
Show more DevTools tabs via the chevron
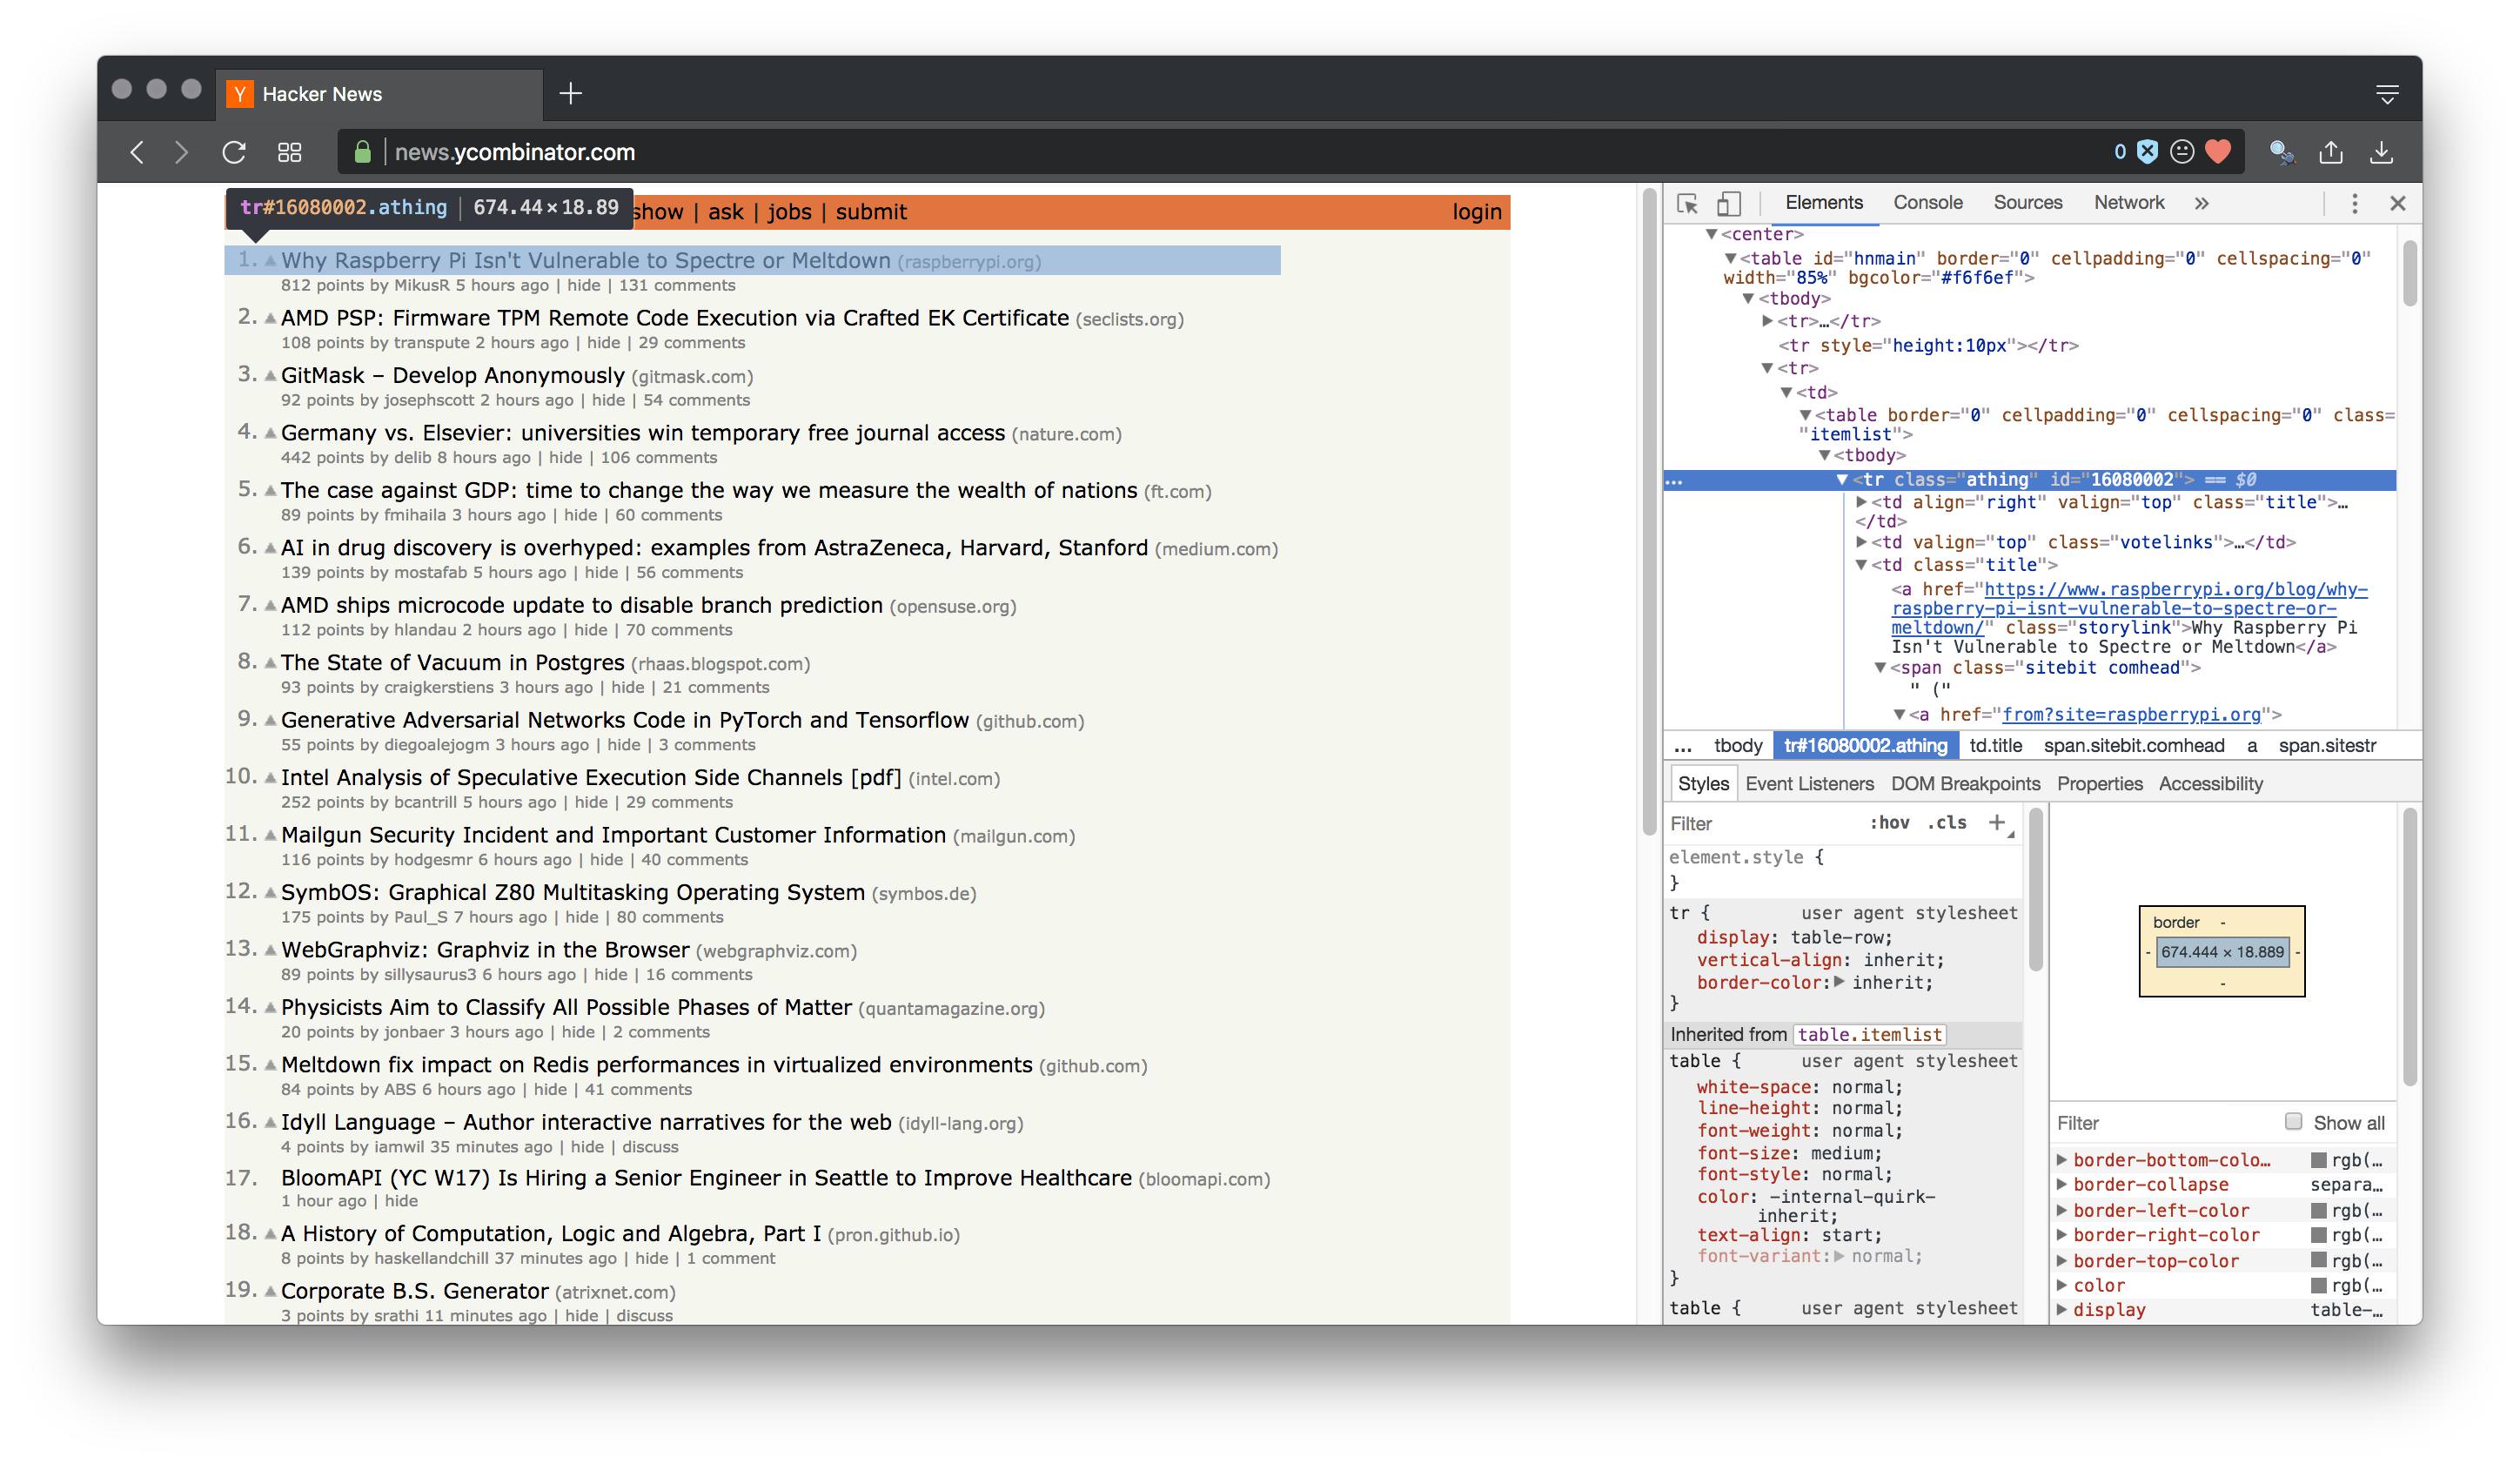(x=2201, y=203)
